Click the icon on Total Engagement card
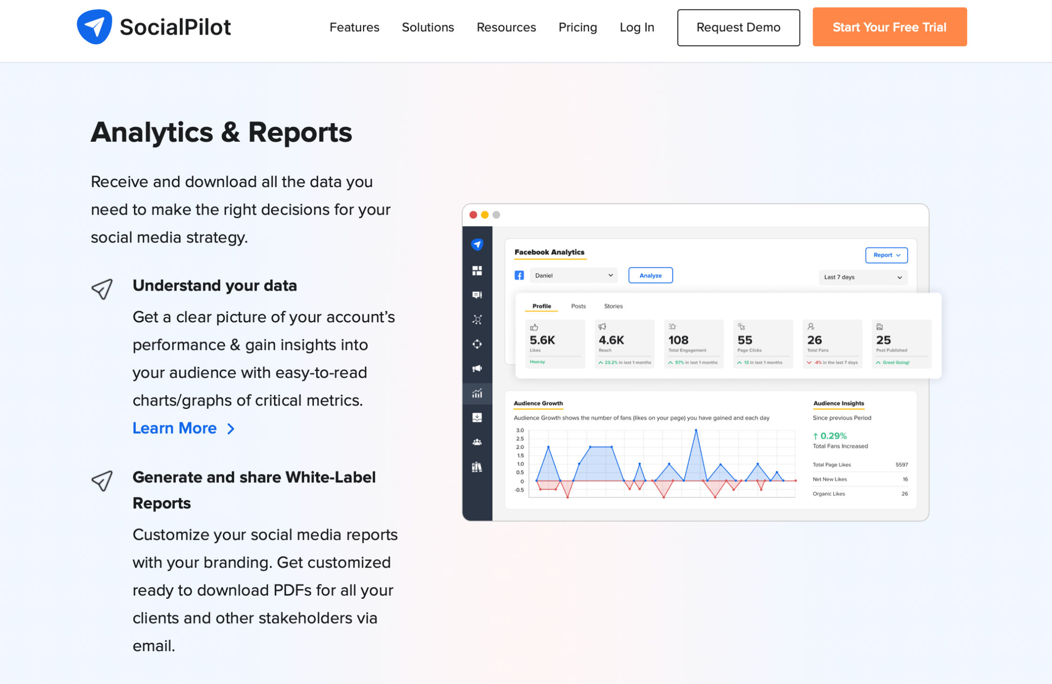This screenshot has height=684, width=1052. tap(672, 327)
